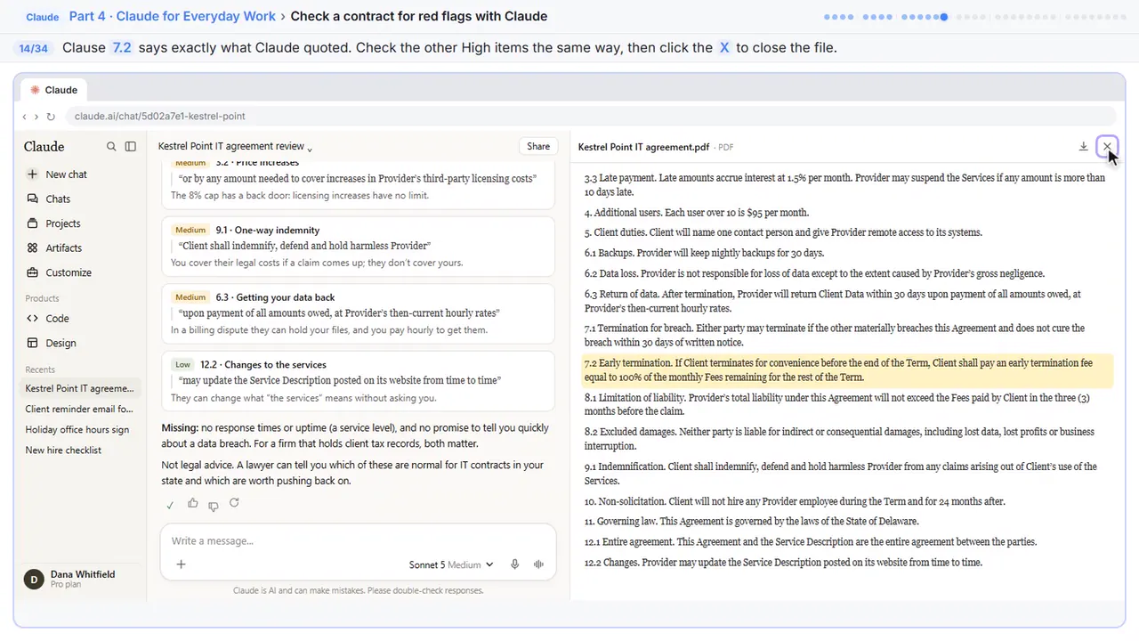Image resolution: width=1139 pixels, height=641 pixels.
Task: Open voice mode with the waveform icon
Action: pos(538,564)
